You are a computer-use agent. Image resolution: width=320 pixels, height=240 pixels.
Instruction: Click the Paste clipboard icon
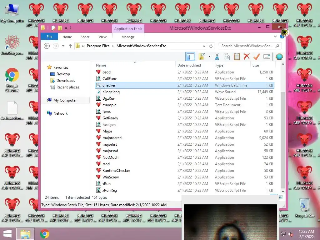coord(237,57)
